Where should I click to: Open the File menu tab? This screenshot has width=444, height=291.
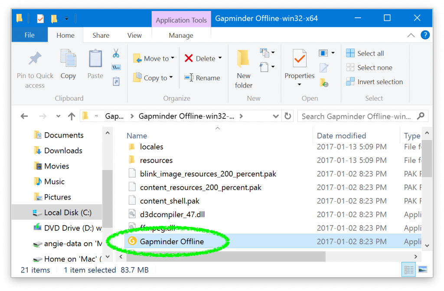29,35
